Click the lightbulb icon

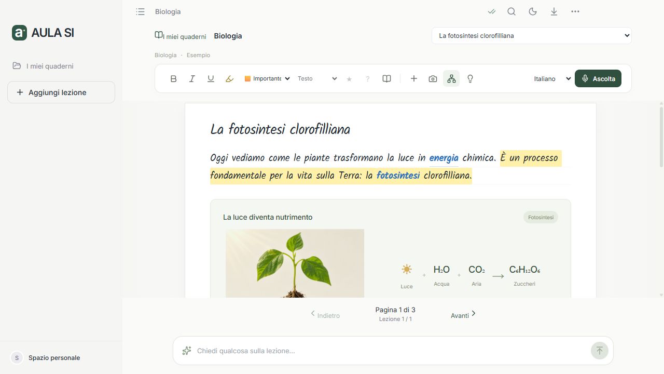pyautogui.click(x=470, y=78)
